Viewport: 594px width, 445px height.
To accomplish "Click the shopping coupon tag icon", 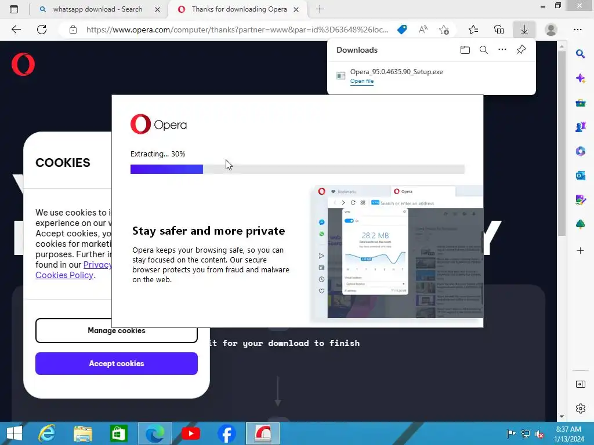I will click(x=402, y=30).
